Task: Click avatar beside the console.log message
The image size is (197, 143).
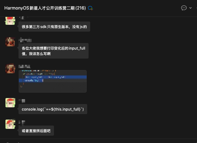Action: (10, 102)
